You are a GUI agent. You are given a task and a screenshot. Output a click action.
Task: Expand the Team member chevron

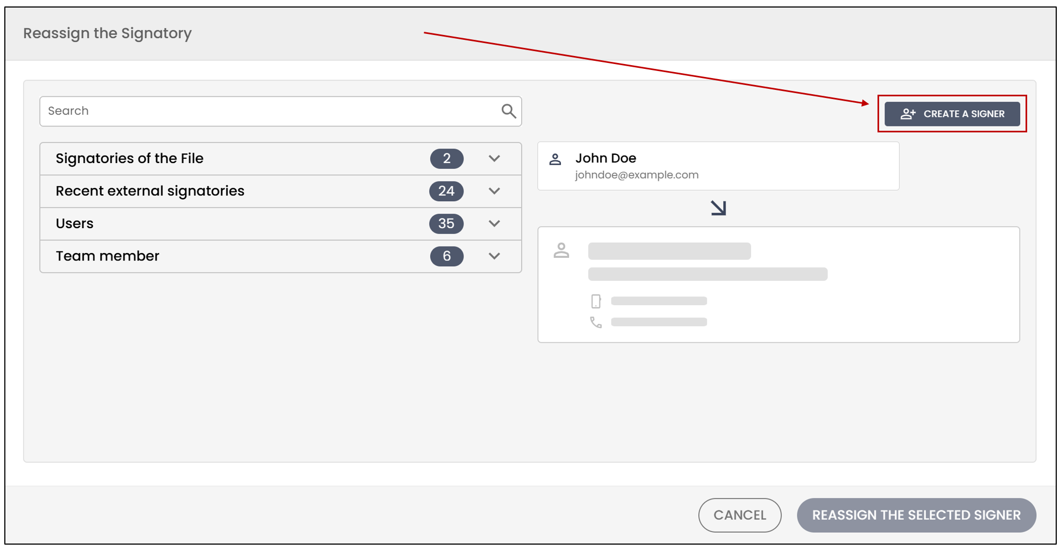494,256
